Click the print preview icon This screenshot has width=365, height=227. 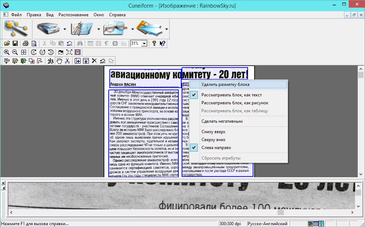pos(34,43)
